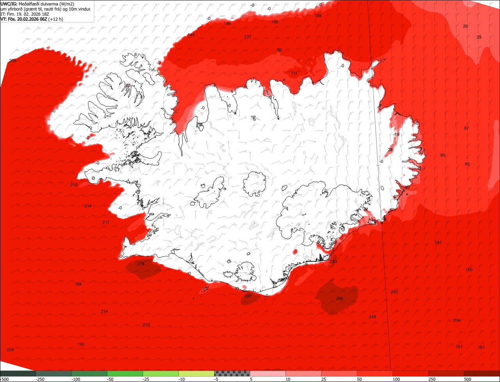Click the flux value '217' off the west coast

[106, 222]
